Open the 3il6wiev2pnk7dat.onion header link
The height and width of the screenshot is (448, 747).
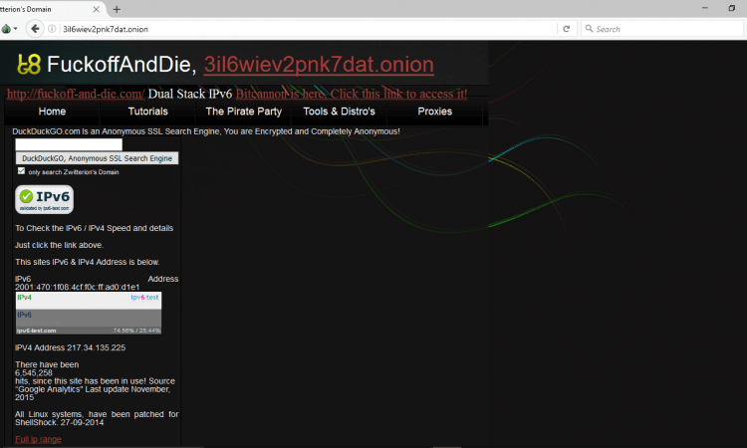[319, 65]
